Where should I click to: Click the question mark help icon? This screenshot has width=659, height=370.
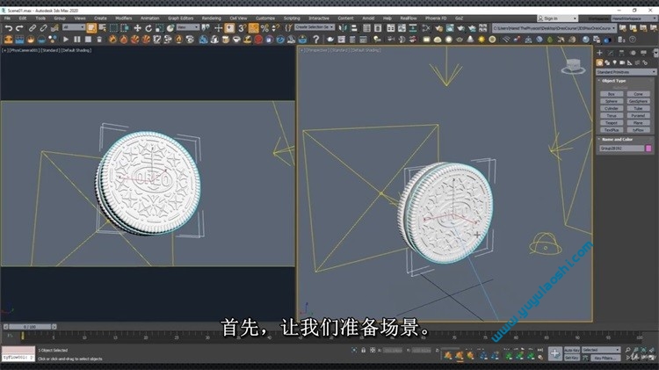point(316,40)
